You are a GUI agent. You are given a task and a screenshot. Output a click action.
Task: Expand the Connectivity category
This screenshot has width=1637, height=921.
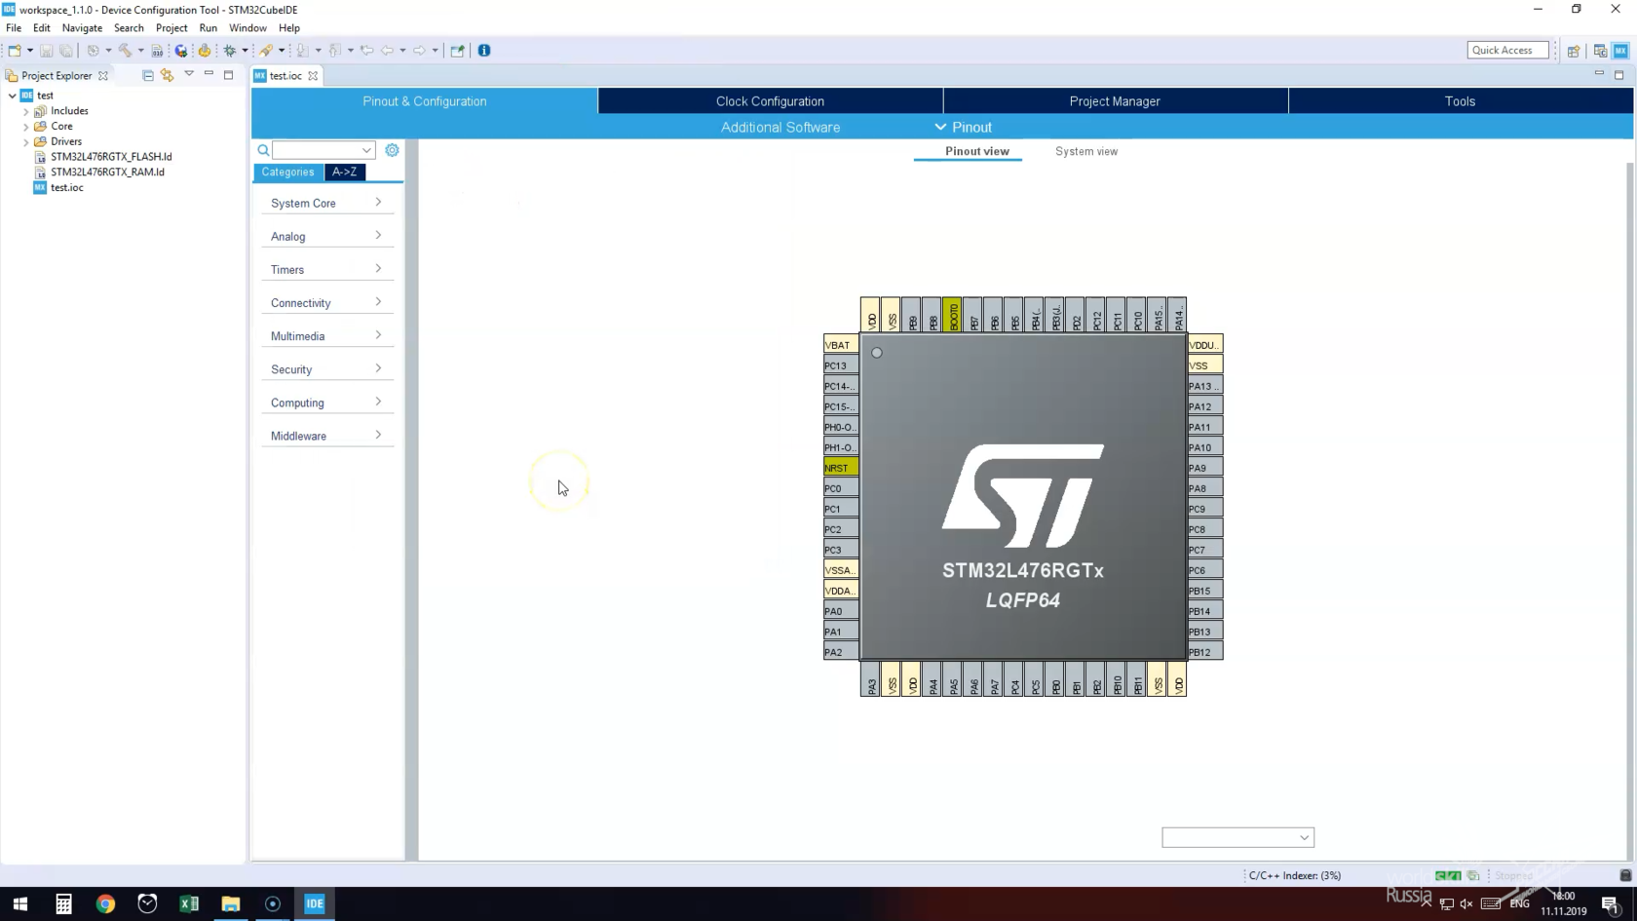tap(326, 302)
